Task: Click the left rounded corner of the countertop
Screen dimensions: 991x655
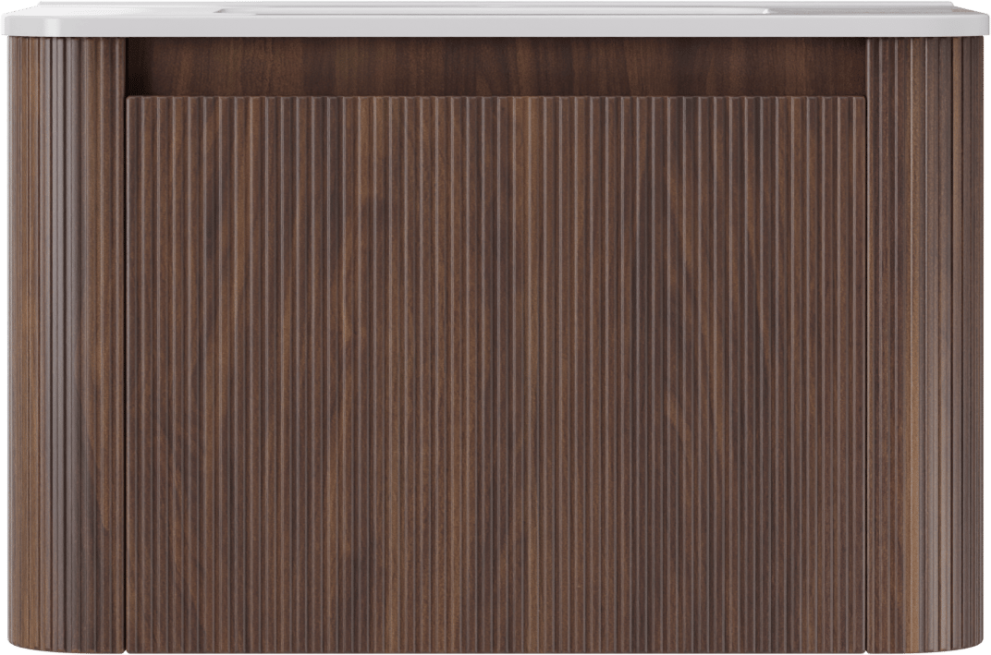Action: point(11,20)
